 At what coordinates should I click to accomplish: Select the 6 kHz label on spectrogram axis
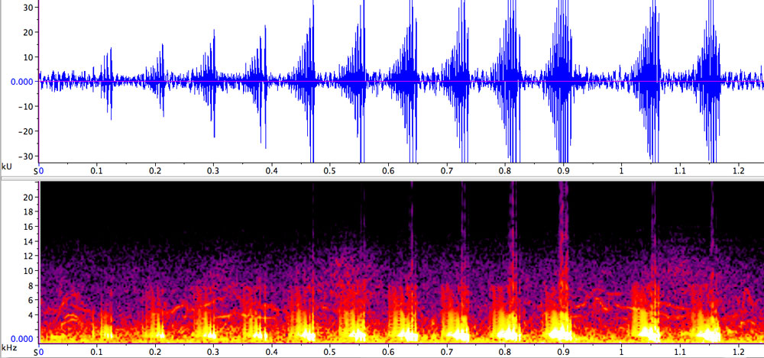point(31,300)
